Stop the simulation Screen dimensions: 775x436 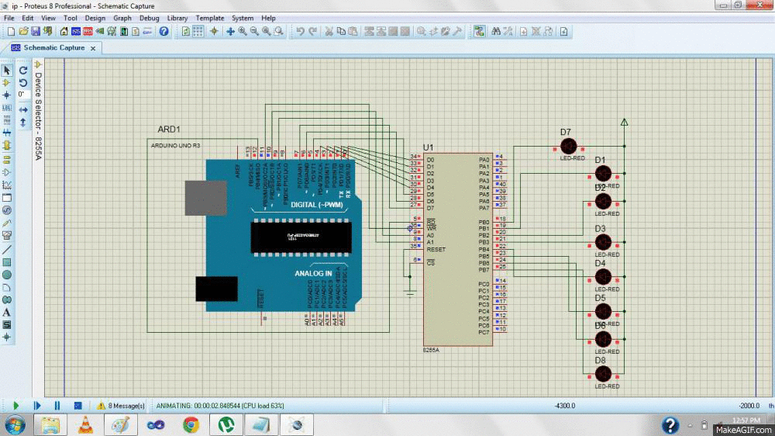tap(77, 406)
